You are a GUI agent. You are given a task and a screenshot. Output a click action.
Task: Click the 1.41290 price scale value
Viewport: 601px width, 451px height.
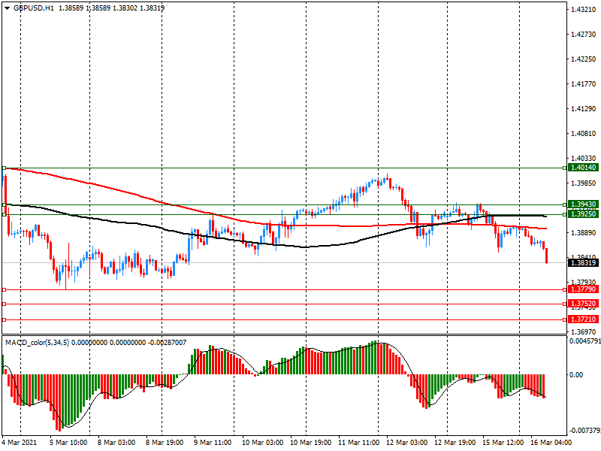(x=584, y=109)
